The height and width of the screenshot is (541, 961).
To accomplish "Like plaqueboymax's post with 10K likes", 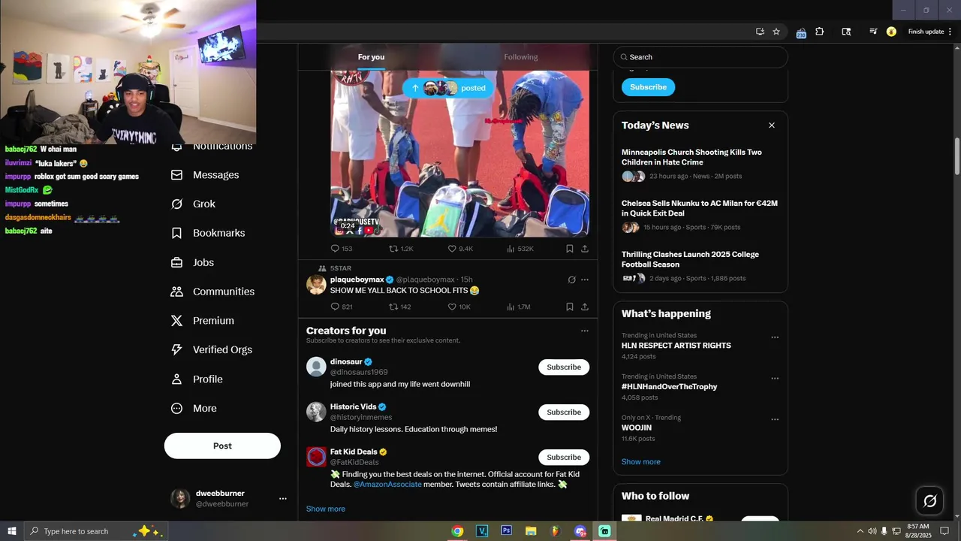I will click(459, 307).
